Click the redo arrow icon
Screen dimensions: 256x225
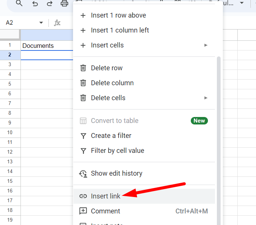(x=50, y=3)
